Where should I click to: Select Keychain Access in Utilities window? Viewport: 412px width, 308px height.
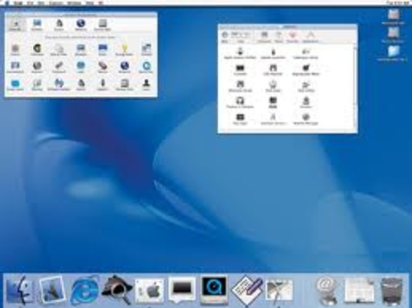pyautogui.click(x=273, y=119)
